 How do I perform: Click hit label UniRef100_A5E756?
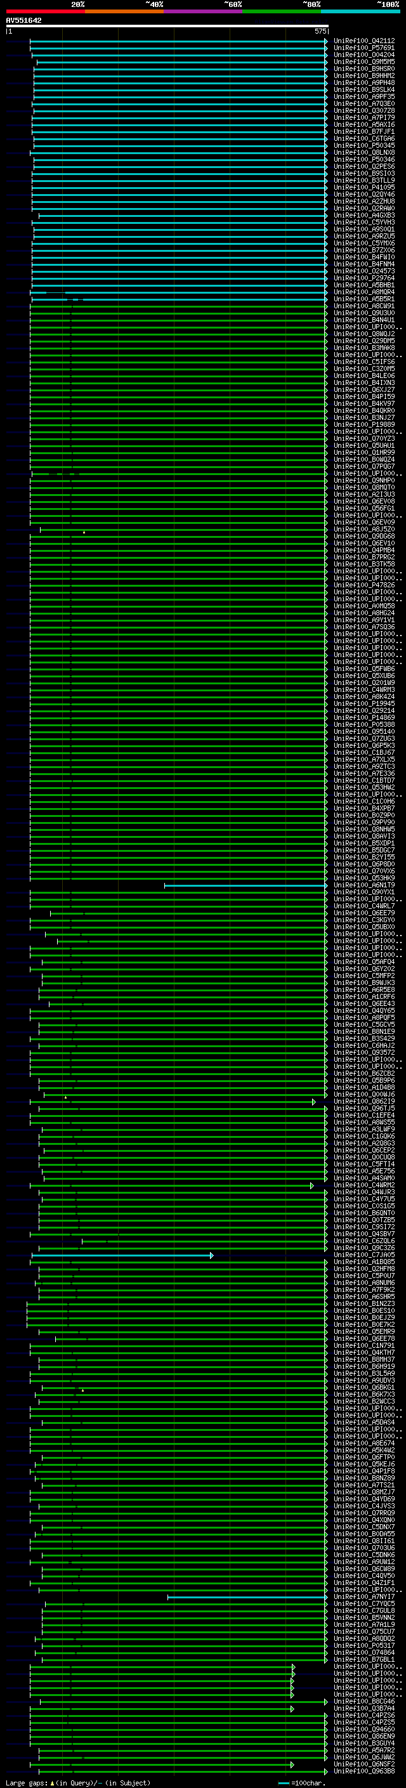[x=364, y=1171]
